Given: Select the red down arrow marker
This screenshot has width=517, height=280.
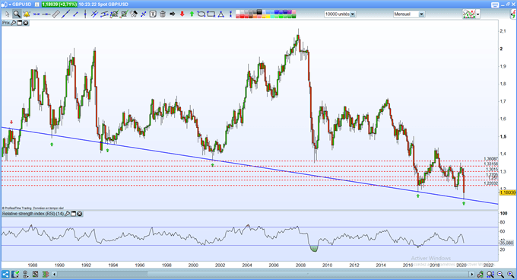Looking at the screenshot, I should point(182,14).
